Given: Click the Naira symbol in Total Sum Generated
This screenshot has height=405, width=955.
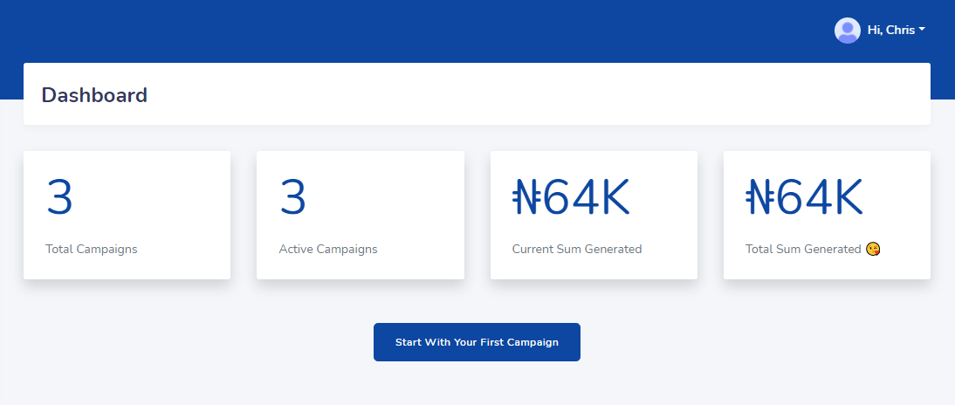Looking at the screenshot, I should [760, 198].
